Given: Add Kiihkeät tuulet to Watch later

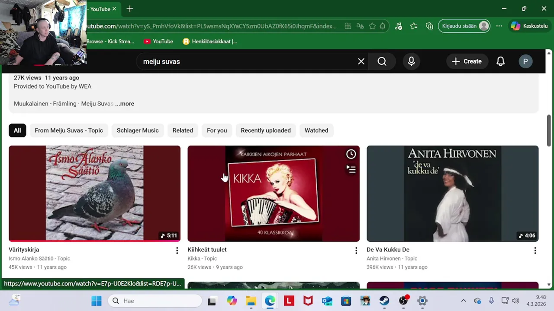Looking at the screenshot, I should point(351,154).
